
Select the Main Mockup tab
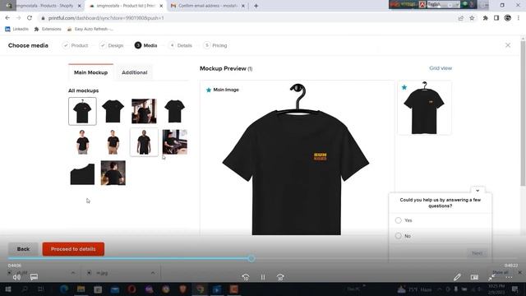[90, 72]
